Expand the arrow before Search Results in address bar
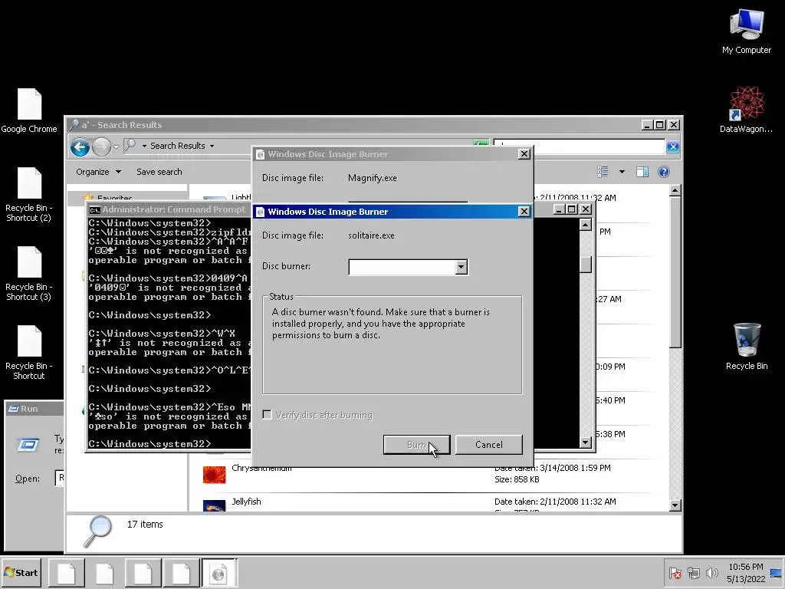Image resolution: width=785 pixels, height=589 pixels. (144, 146)
